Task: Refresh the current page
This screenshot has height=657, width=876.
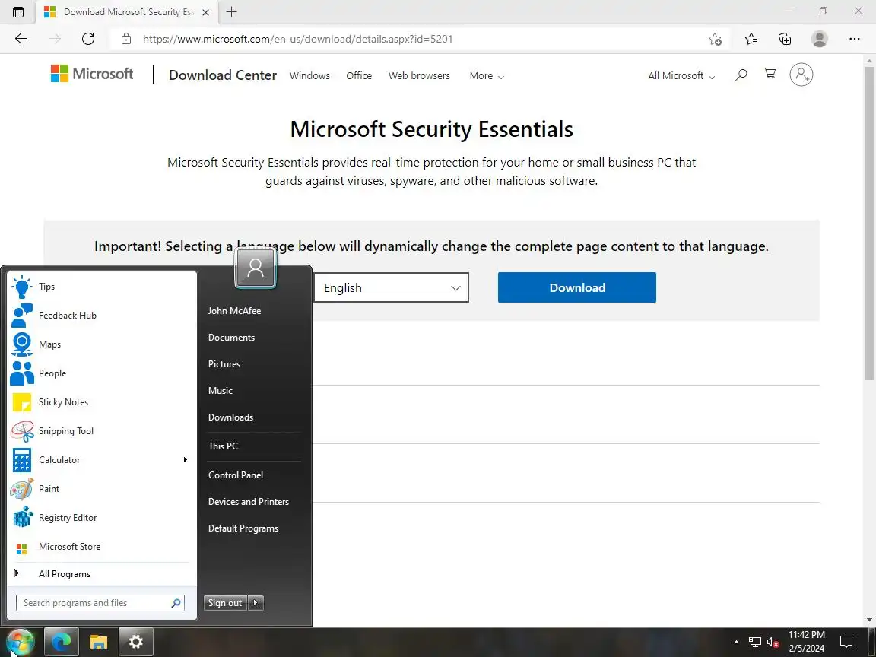Action: (x=88, y=39)
